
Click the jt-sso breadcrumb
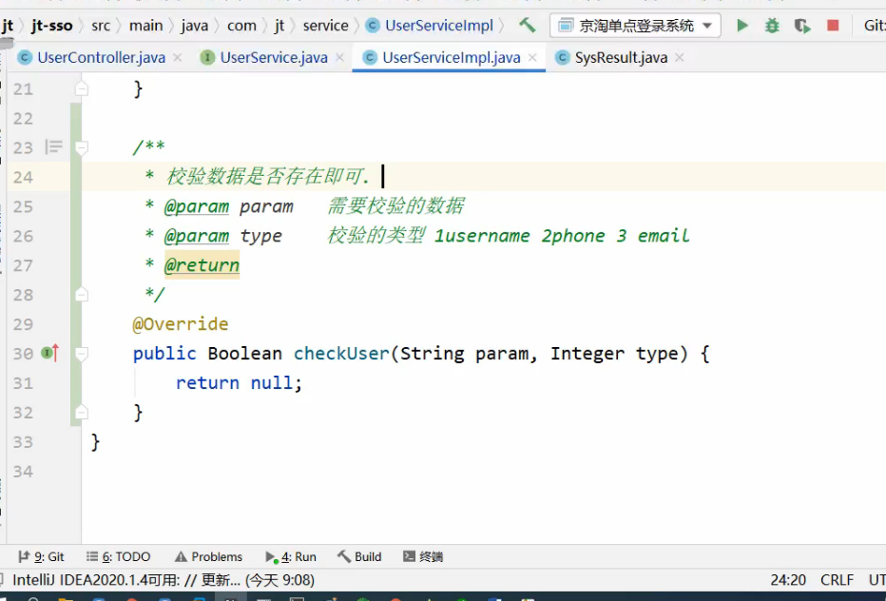[x=52, y=26]
